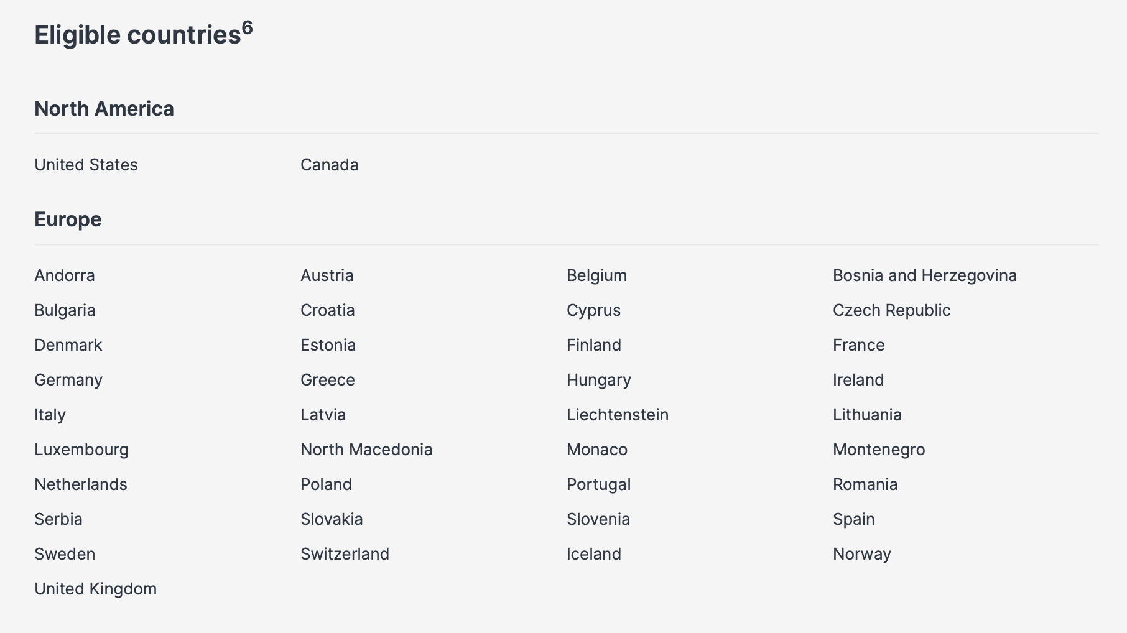Choose North Macedonia from the list

(366, 450)
